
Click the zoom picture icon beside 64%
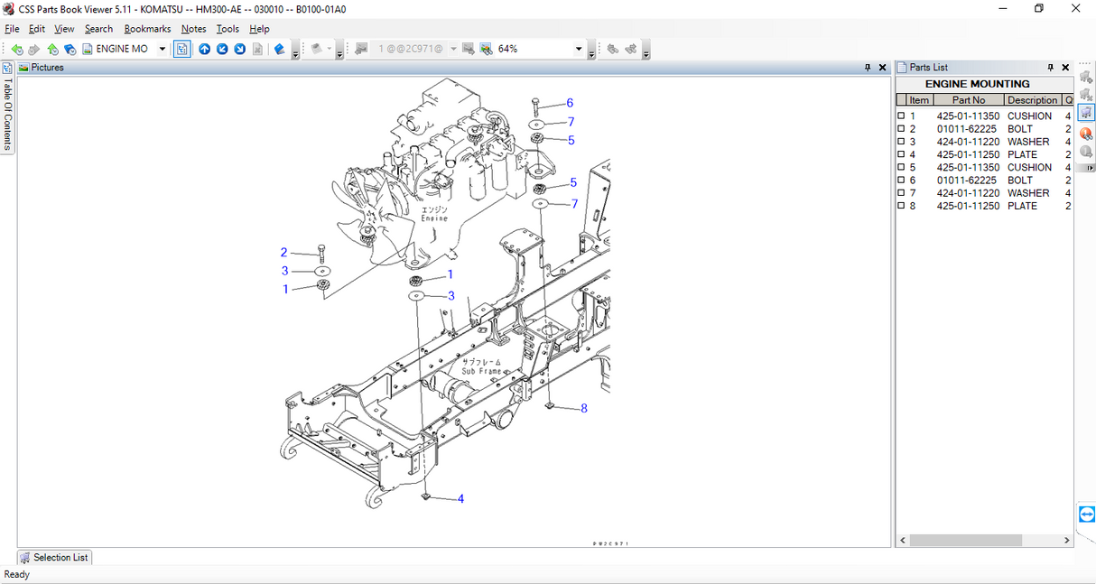click(x=486, y=49)
